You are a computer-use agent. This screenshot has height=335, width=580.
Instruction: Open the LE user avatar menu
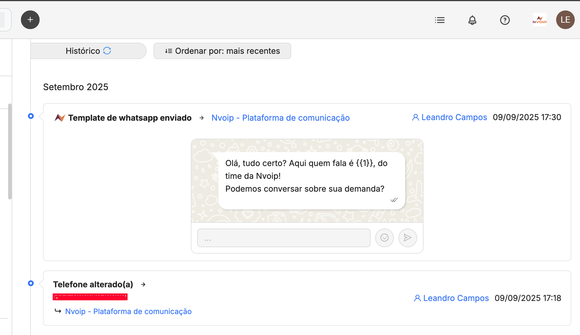[x=565, y=20]
